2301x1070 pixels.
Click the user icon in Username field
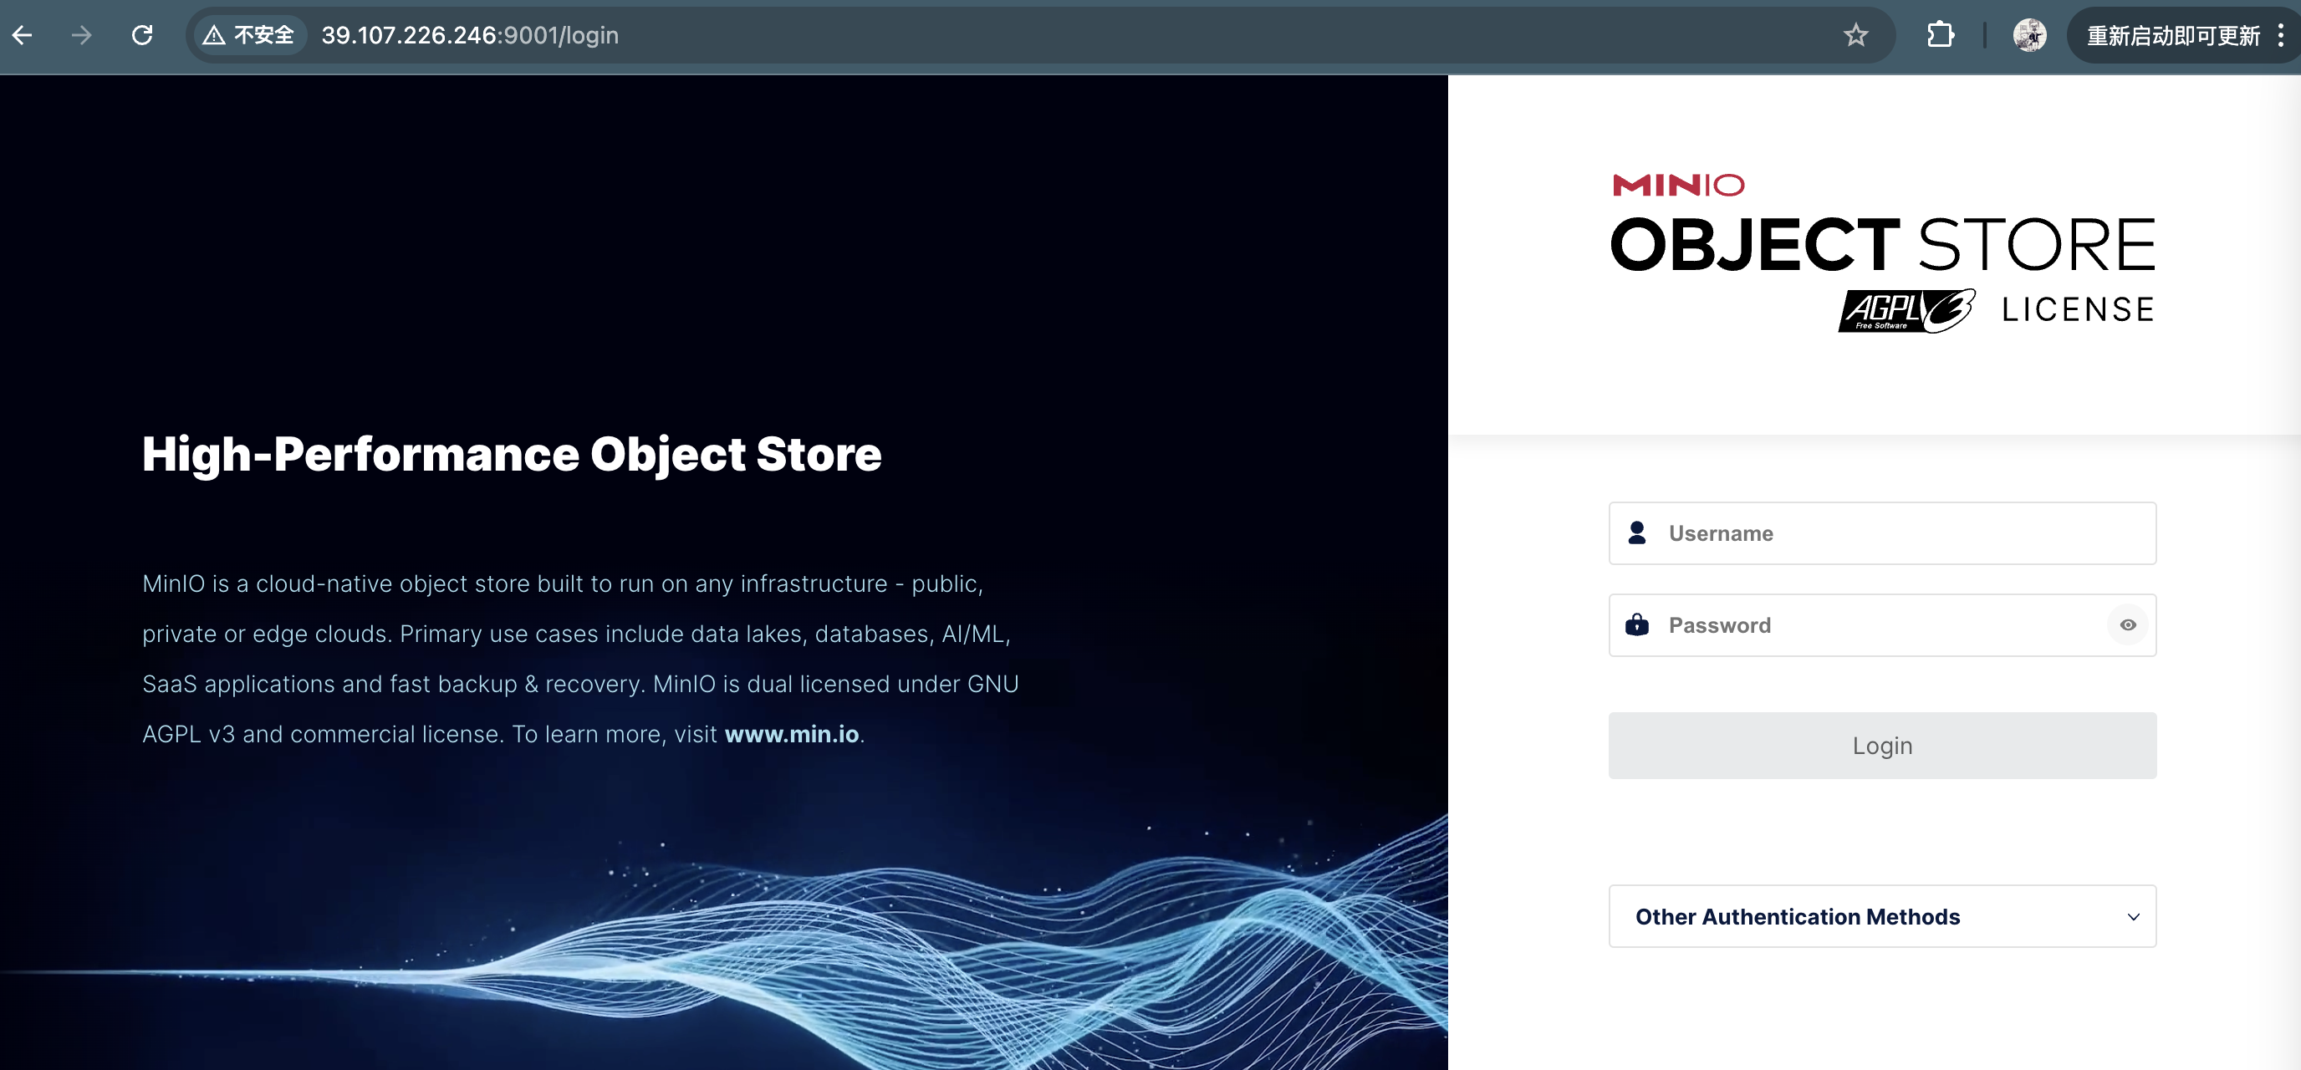tap(1636, 533)
